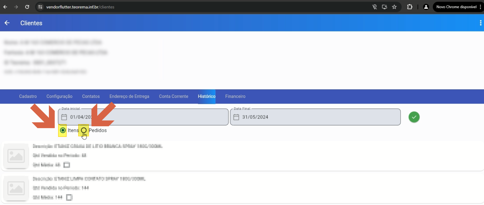This screenshot has width=484, height=205.
Task: Open the Financeiro tab
Action: [235, 96]
